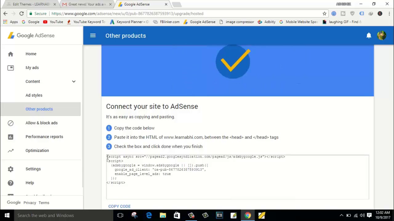The width and height of the screenshot is (394, 221).
Task: Open the Privacy link in the footer
Action: click(x=30, y=203)
